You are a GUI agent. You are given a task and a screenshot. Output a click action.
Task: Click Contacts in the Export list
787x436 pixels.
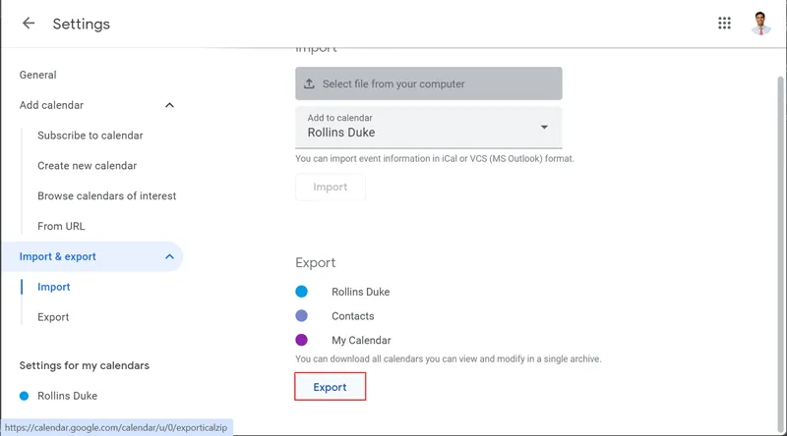[353, 316]
